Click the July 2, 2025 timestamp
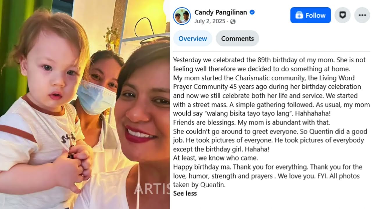This screenshot has width=372, height=209. coord(210,21)
